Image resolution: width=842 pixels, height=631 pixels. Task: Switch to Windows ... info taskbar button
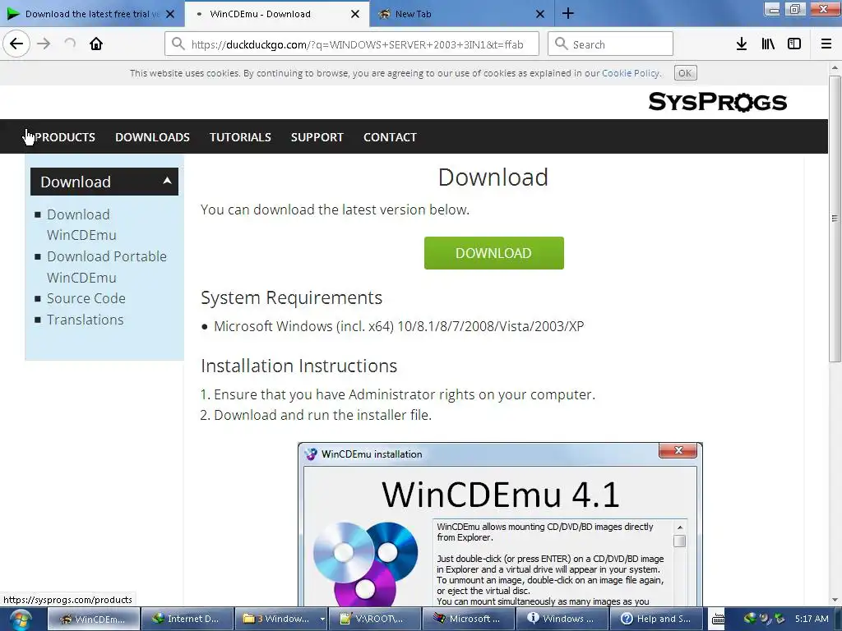click(562, 619)
